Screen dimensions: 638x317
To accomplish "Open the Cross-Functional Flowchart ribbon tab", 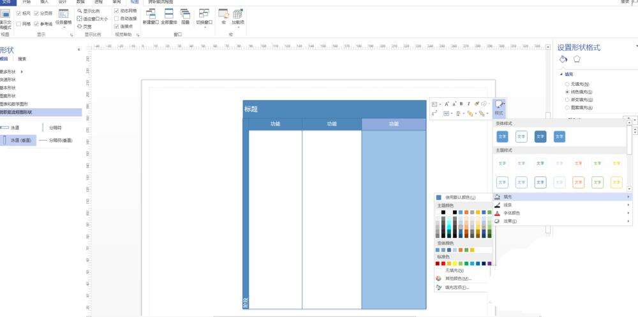I will pos(160,2).
